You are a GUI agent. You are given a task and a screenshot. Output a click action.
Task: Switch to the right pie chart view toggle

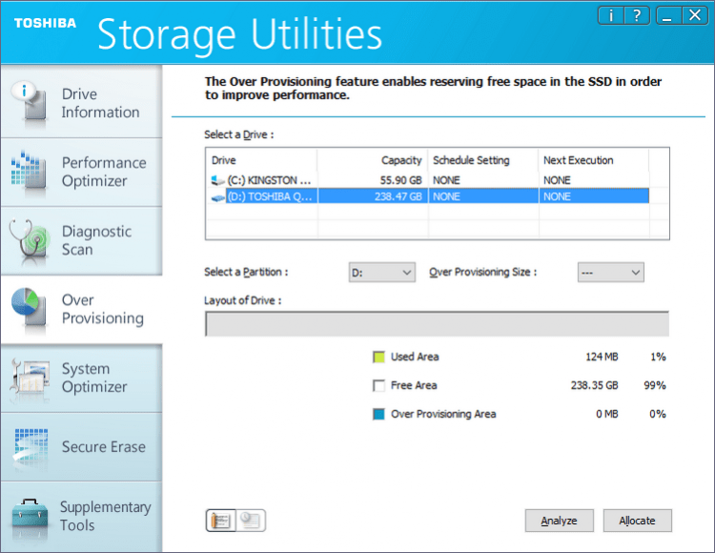pos(252,521)
